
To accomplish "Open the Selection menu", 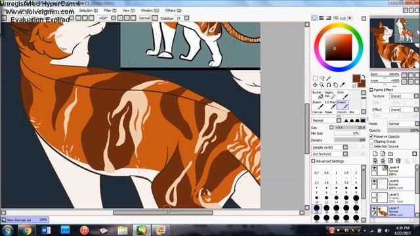I will [88, 10].
